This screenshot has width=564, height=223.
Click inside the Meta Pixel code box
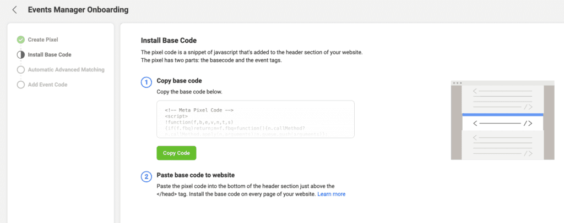(256, 119)
